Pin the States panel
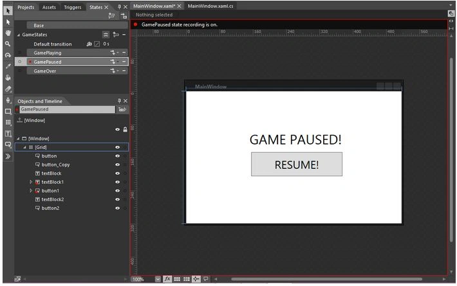Image resolution: width=457 pixels, height=286 pixels. coord(119,6)
